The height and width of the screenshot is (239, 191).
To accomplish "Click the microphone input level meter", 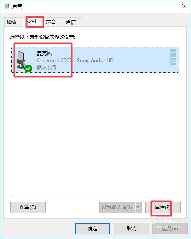I will tap(173, 57).
